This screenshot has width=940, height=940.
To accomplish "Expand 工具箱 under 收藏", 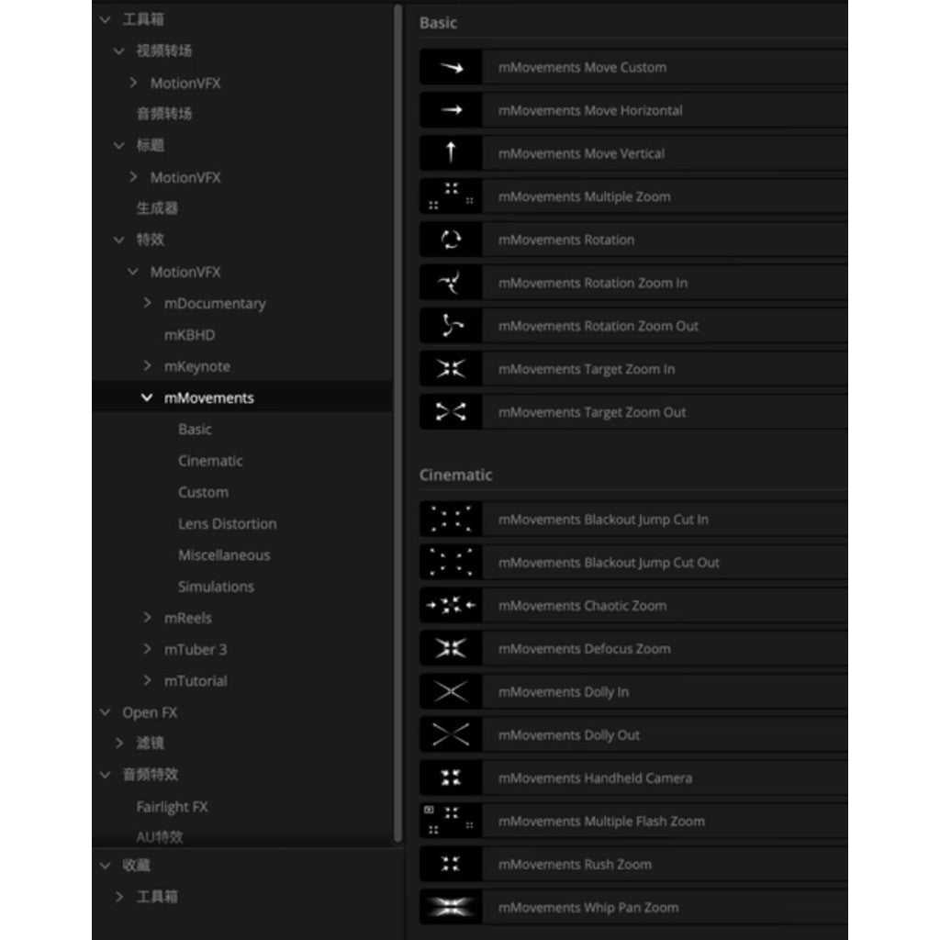I will coord(119,897).
